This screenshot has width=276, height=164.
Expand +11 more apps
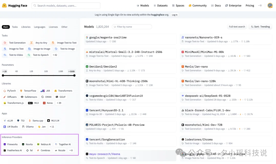[x=52, y=127]
